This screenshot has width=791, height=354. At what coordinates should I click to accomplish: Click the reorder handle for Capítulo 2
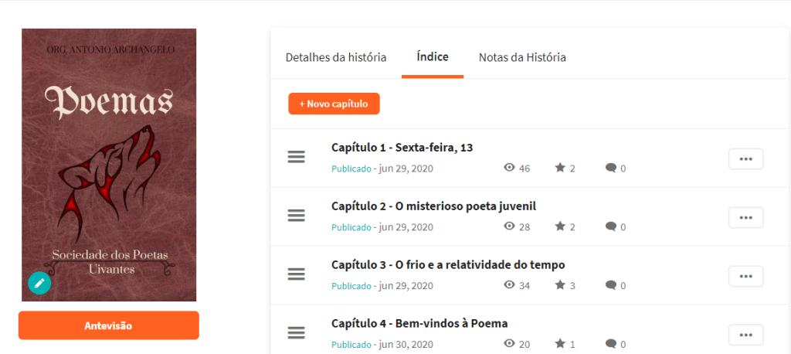tap(297, 216)
